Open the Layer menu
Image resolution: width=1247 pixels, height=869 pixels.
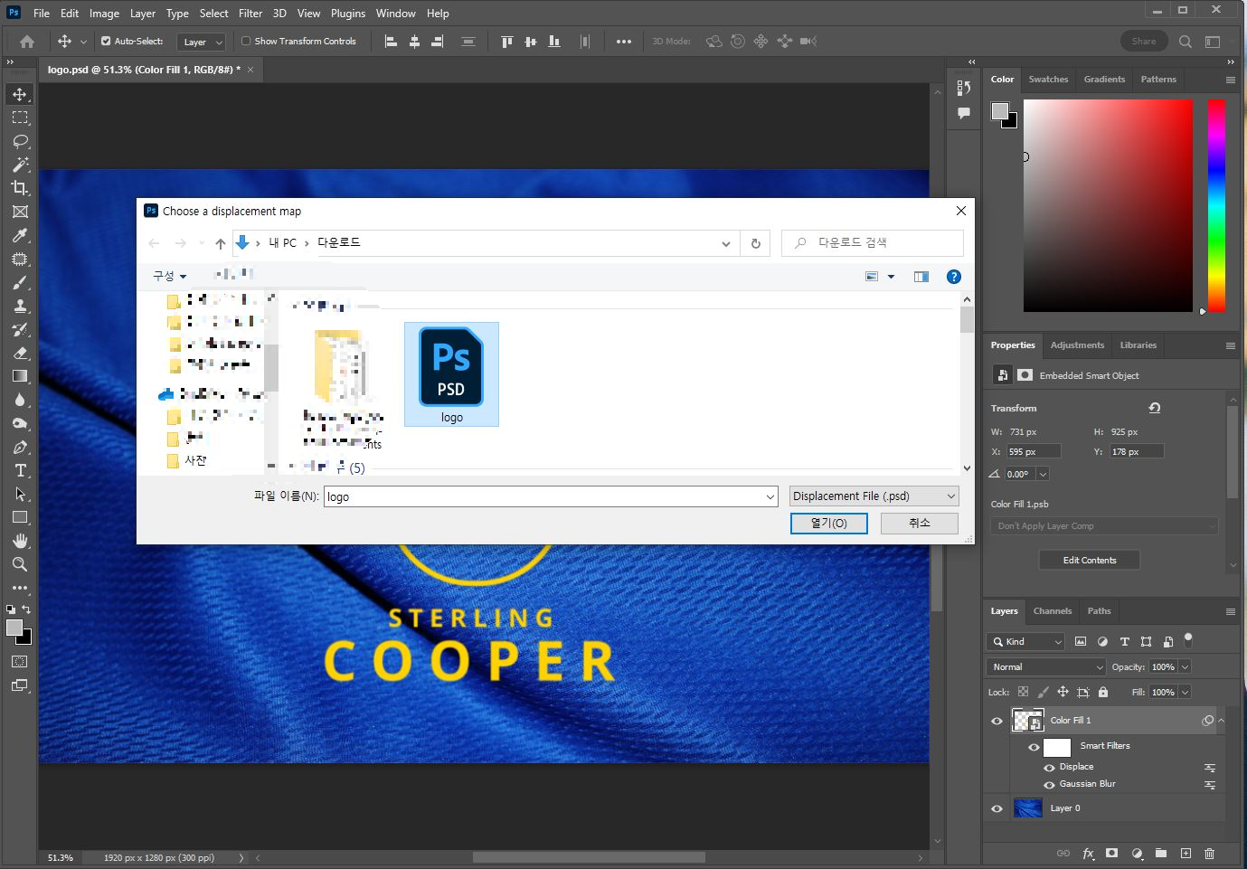pos(143,14)
